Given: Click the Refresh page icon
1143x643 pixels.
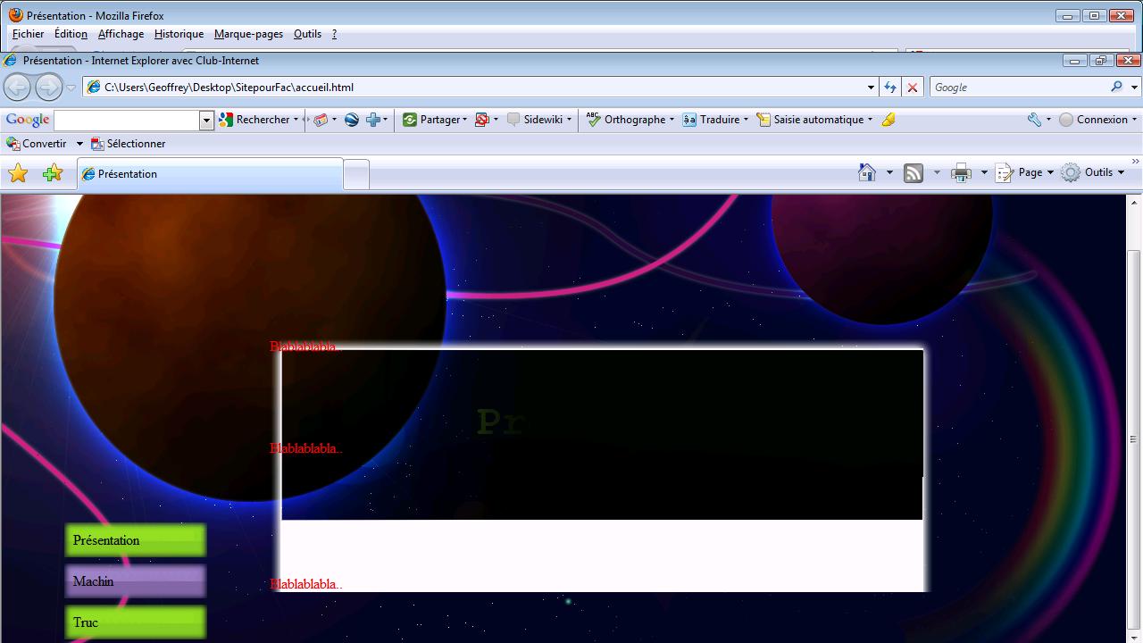Looking at the screenshot, I should pyautogui.click(x=890, y=88).
